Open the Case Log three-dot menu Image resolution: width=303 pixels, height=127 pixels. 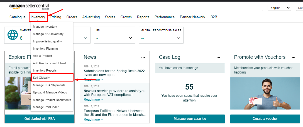pos(218,57)
